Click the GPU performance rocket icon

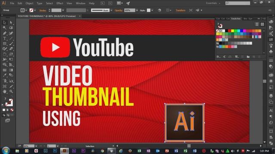[128, 3]
